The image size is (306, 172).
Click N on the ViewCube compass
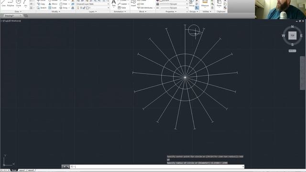pyautogui.click(x=292, y=27)
